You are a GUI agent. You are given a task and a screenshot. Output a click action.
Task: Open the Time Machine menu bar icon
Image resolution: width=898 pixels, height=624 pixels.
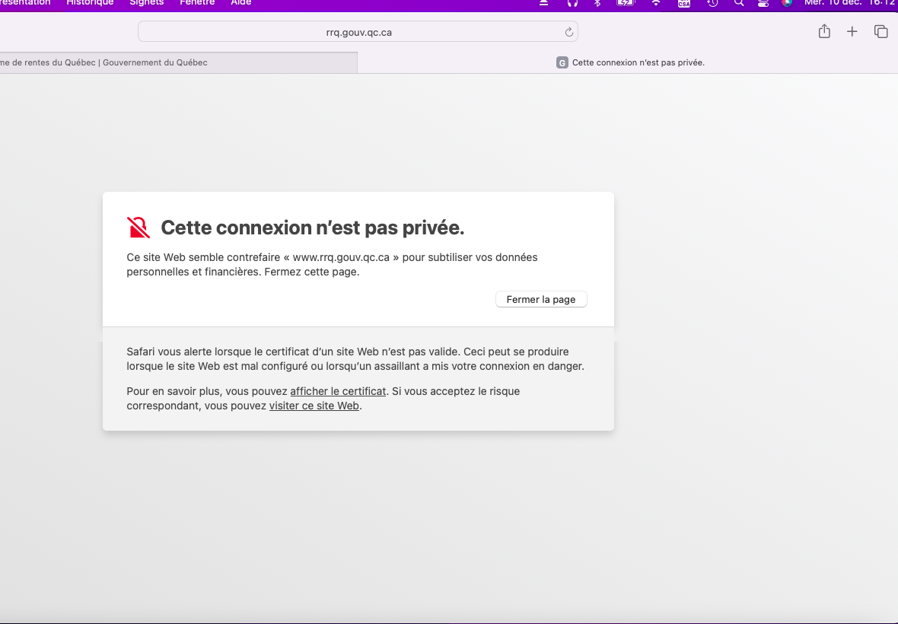click(712, 3)
